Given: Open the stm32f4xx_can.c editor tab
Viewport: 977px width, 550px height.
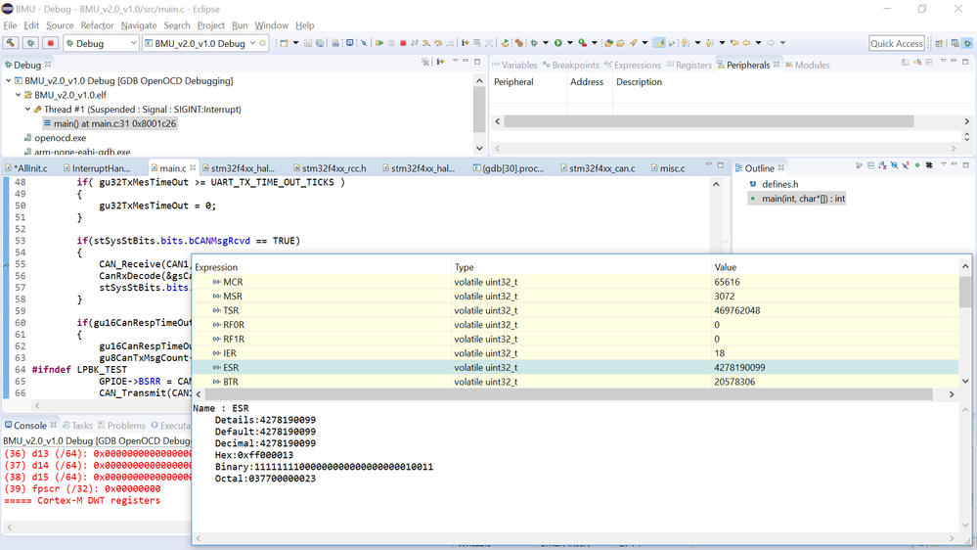Looking at the screenshot, I should [598, 168].
